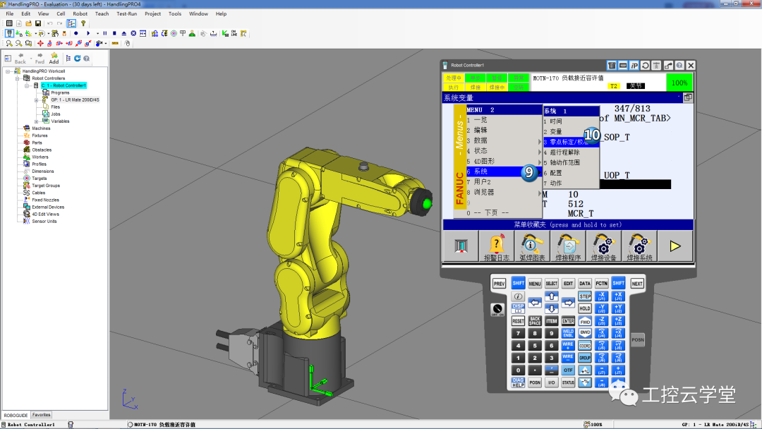Click the yellow next-page arrow icon
Screen dimensions: 762x429
click(675, 246)
